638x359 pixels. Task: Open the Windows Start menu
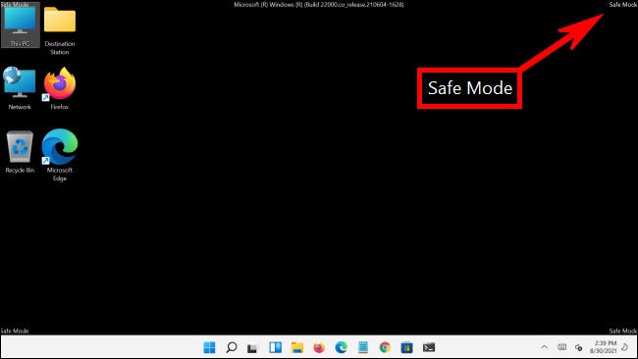tap(209, 347)
